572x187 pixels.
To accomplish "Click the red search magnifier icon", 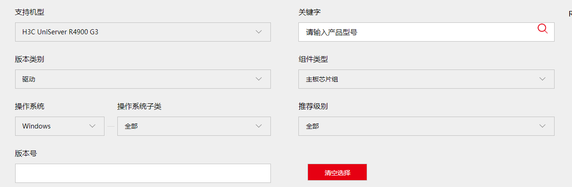I will (542, 29).
